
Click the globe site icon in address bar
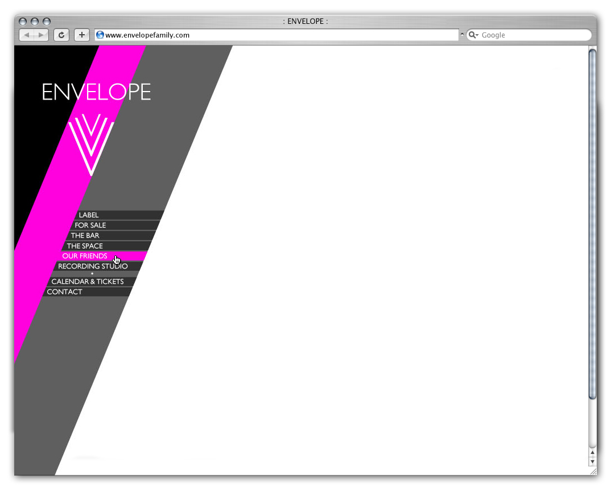pos(100,35)
